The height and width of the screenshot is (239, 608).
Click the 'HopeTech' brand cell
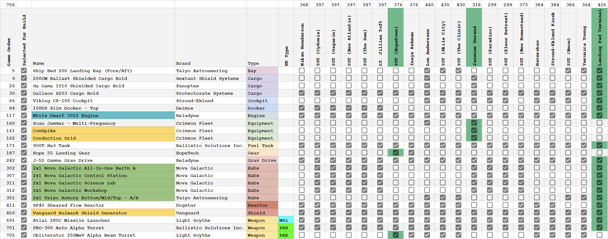211,153
